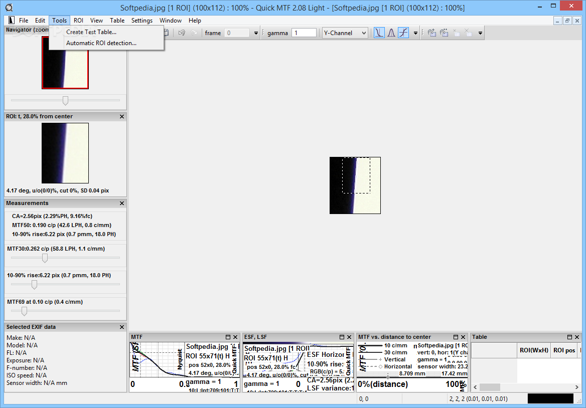Open the Window menu
Viewport: 586px width, 408px height.
tap(171, 21)
